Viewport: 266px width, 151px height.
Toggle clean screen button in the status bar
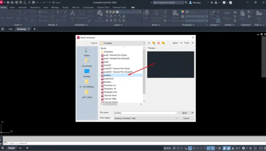point(261,148)
